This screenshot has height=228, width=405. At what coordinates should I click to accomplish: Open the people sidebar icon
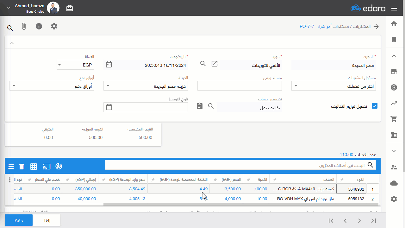click(x=394, y=167)
